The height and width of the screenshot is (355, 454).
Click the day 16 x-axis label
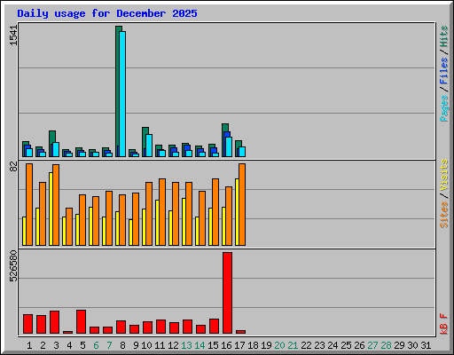226,345
